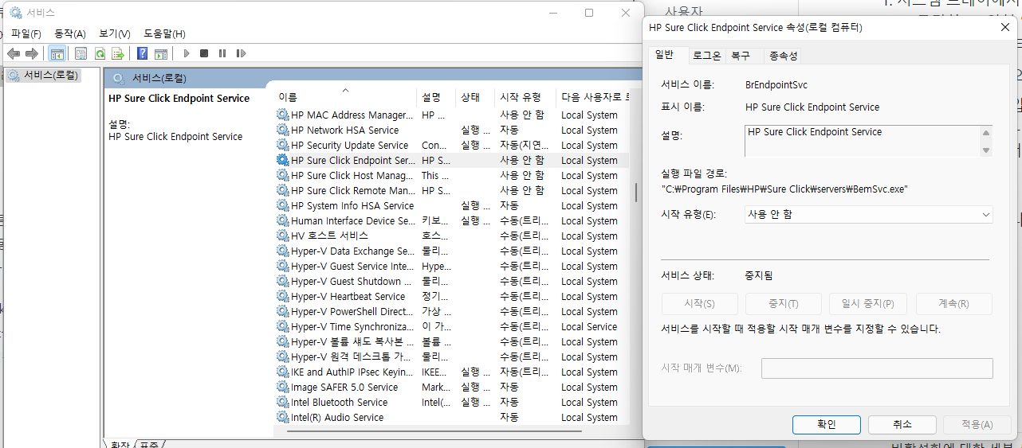Select Hyper-V 원격 데스크톱 row
Viewport: 1022px width, 448px height.
pos(451,356)
